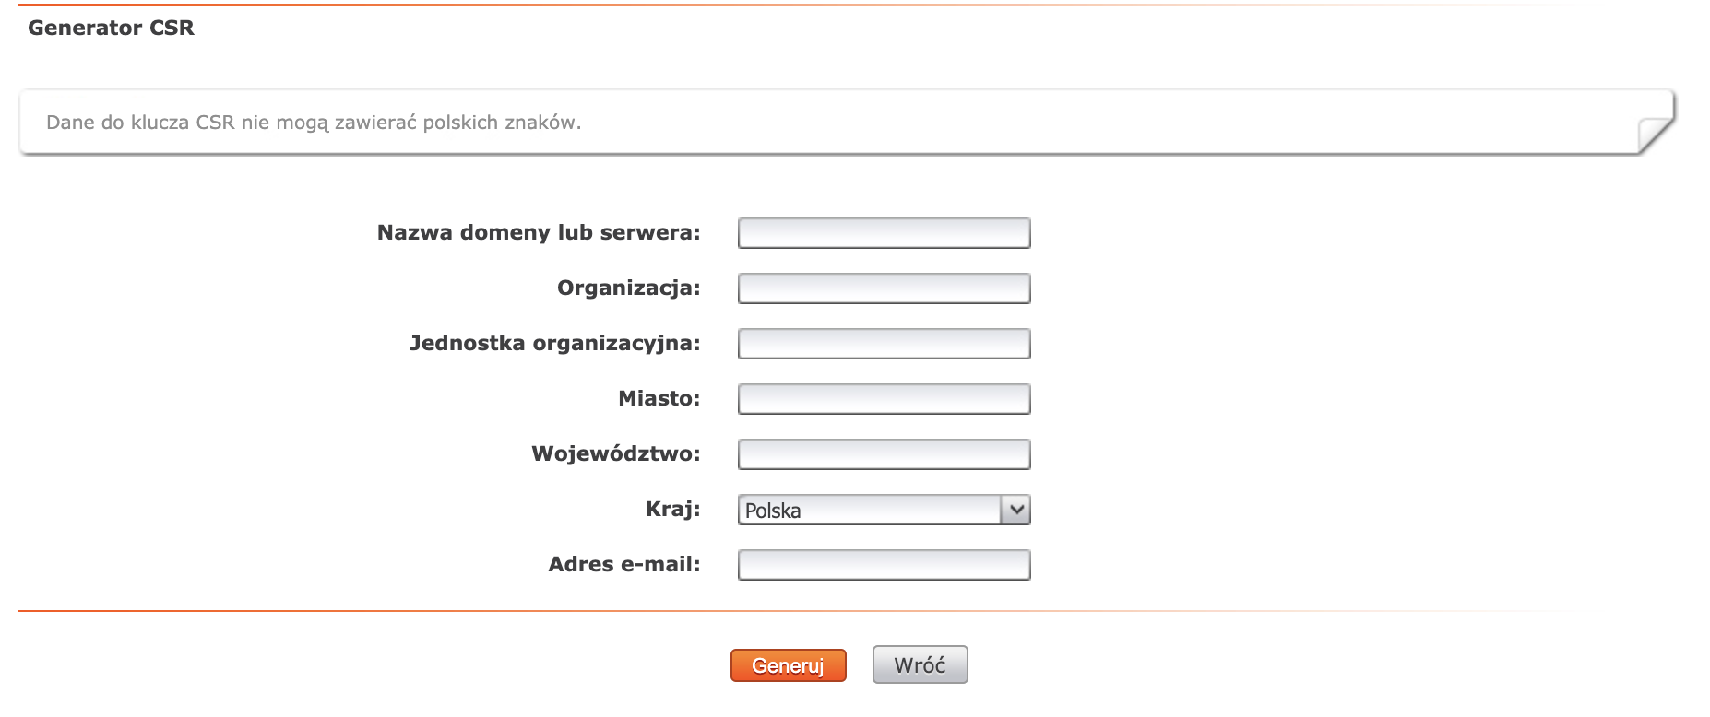This screenshot has width=1710, height=717.
Task: Click the "Organizacja:" label
Action: pyautogui.click(x=628, y=288)
